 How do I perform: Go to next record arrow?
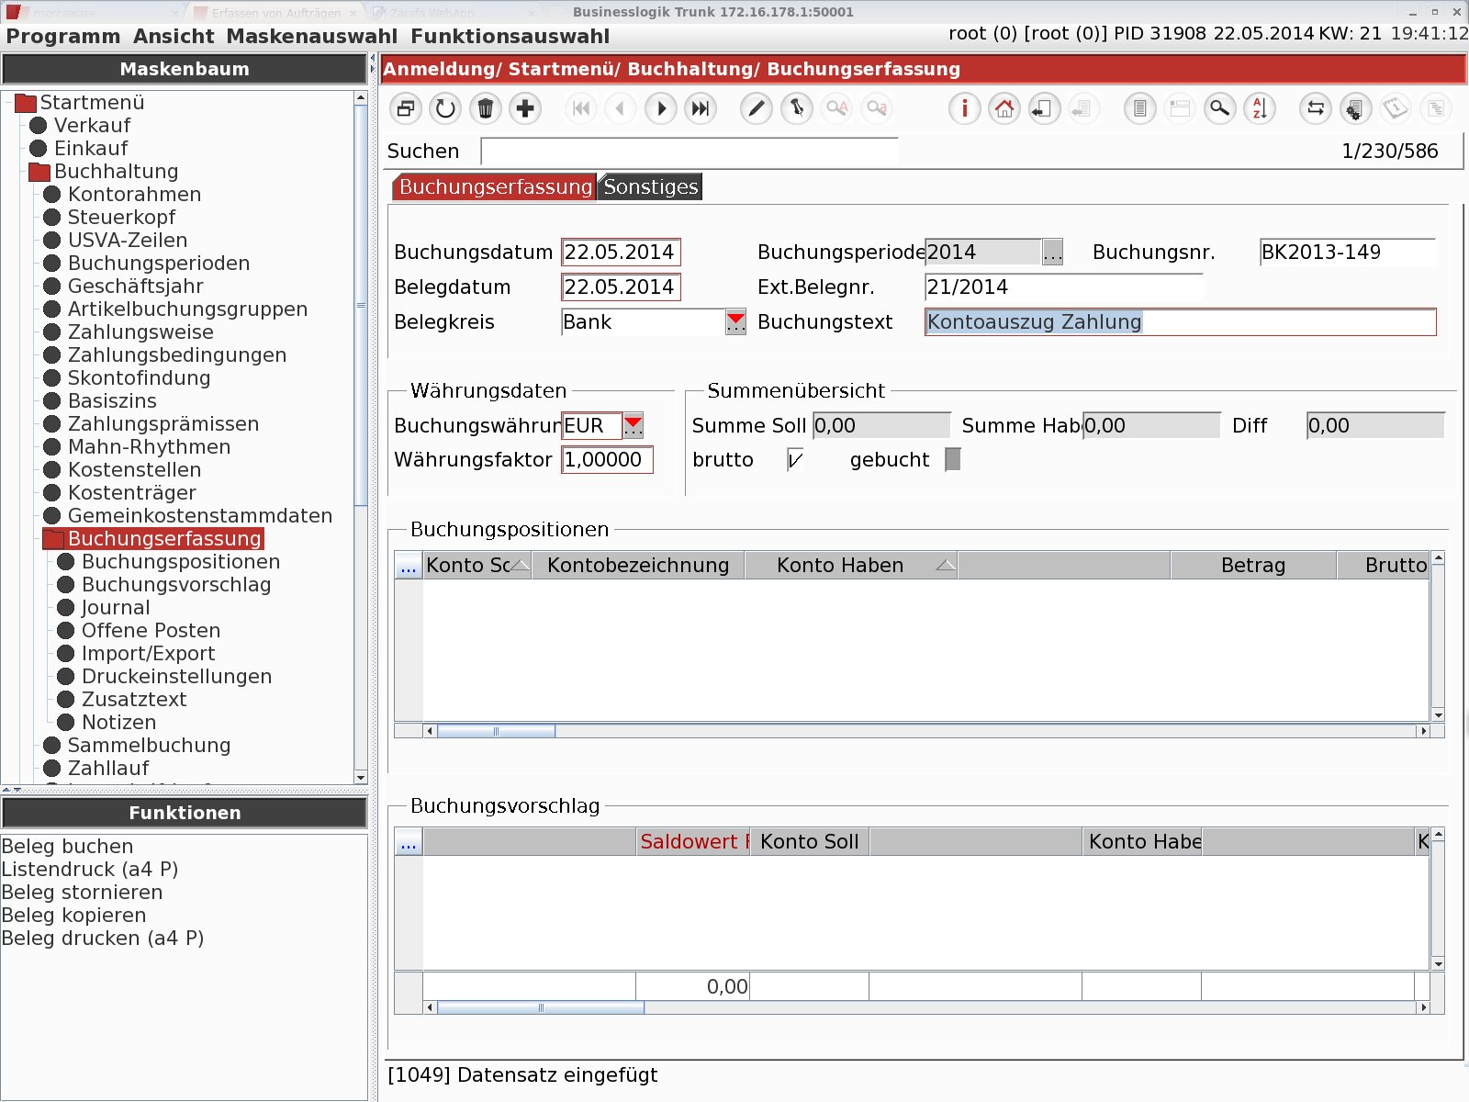661,109
